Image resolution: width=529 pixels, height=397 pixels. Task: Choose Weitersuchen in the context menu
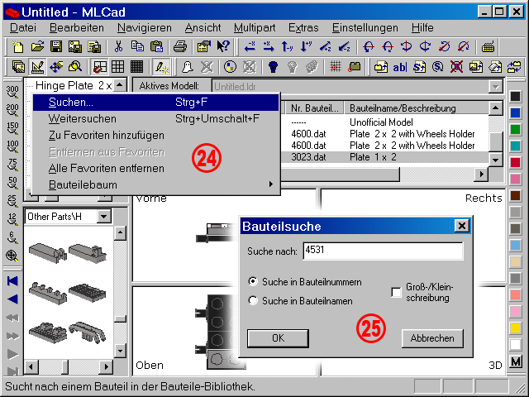pos(156,119)
